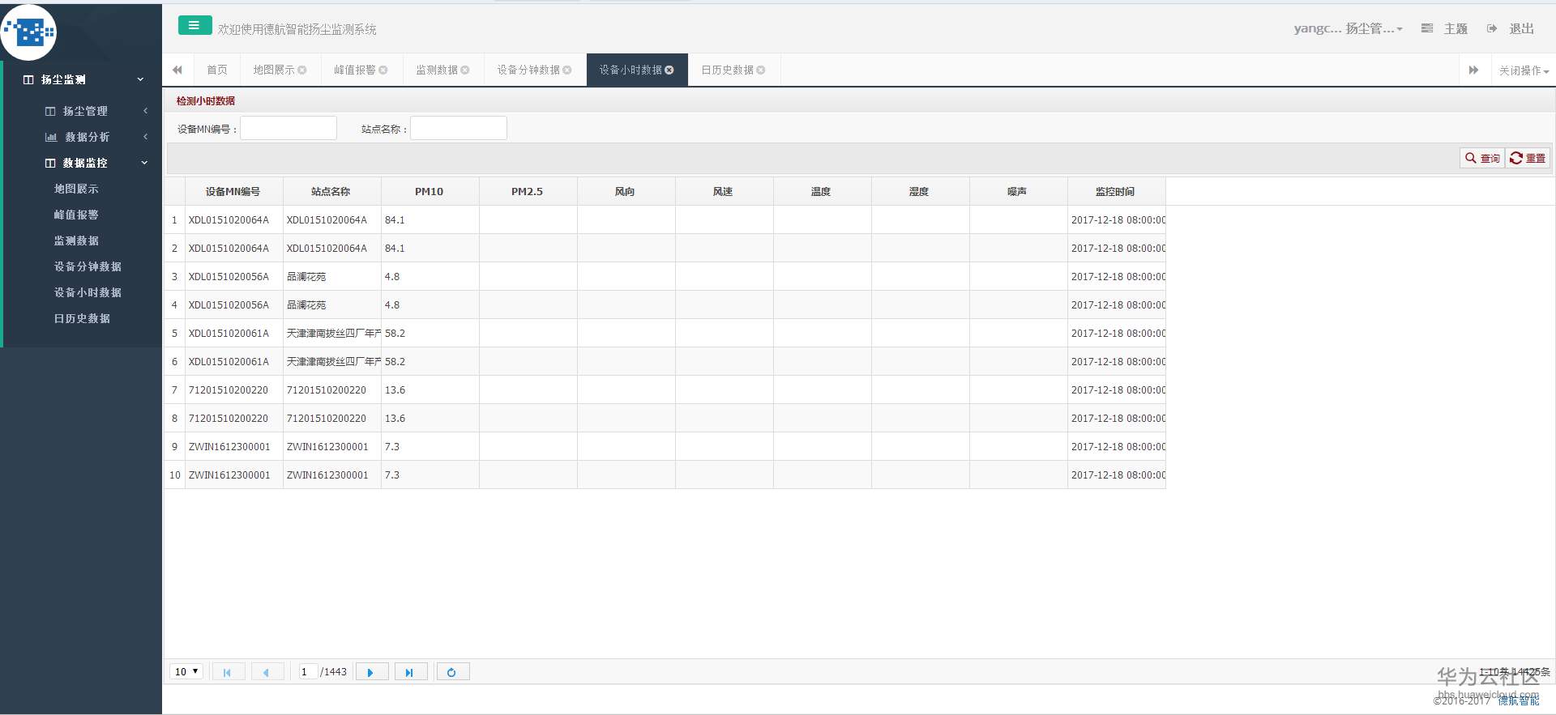The height and width of the screenshot is (715, 1556).
Task: Close the 设备分钟数据 tab
Action: coord(567,70)
